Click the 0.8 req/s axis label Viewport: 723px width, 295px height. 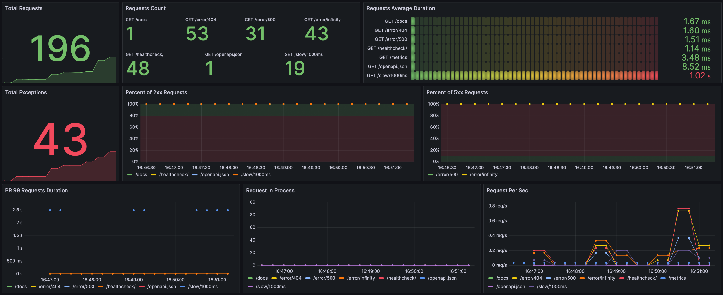coord(498,206)
